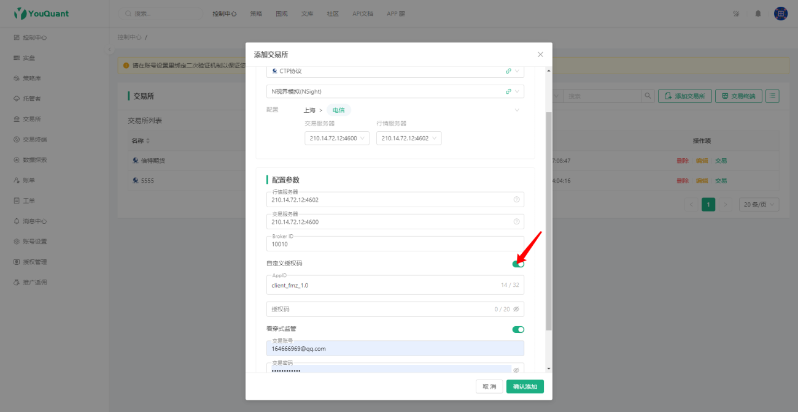Image resolution: width=798 pixels, height=412 pixels.
Task: Click the theme switch icon beside the bell
Action: 736,13
